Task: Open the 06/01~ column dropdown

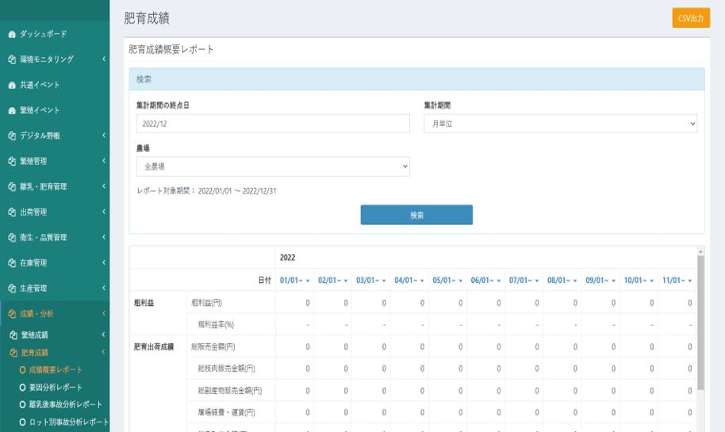Action: (x=499, y=281)
